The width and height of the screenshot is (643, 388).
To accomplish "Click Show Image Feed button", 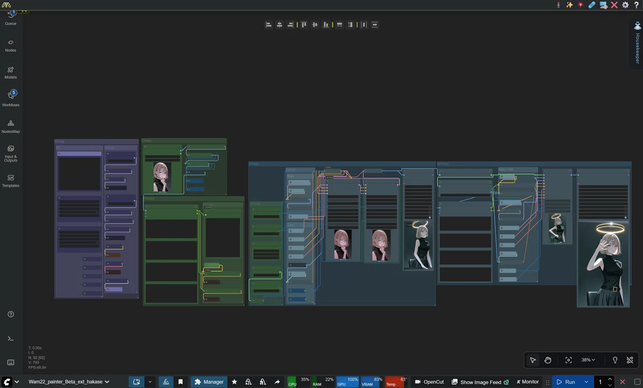I will pos(480,382).
